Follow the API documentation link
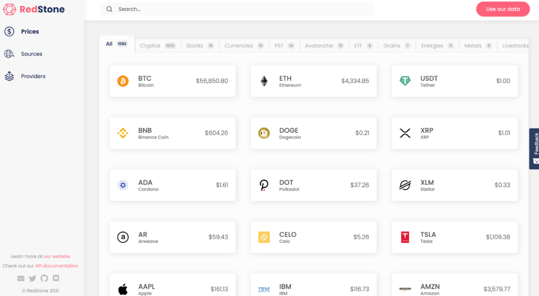The width and height of the screenshot is (539, 296). tap(57, 266)
